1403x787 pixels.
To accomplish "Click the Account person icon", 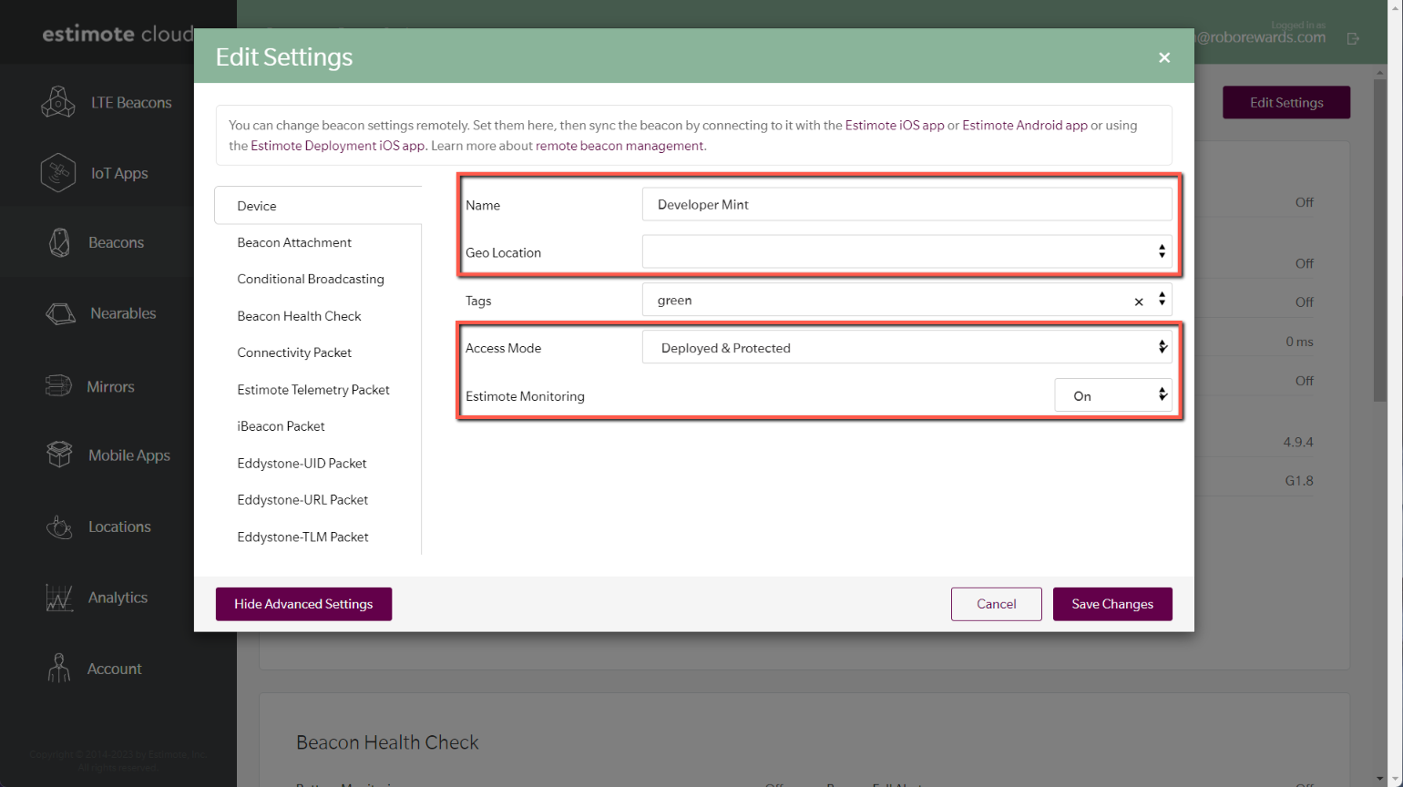I will point(59,669).
